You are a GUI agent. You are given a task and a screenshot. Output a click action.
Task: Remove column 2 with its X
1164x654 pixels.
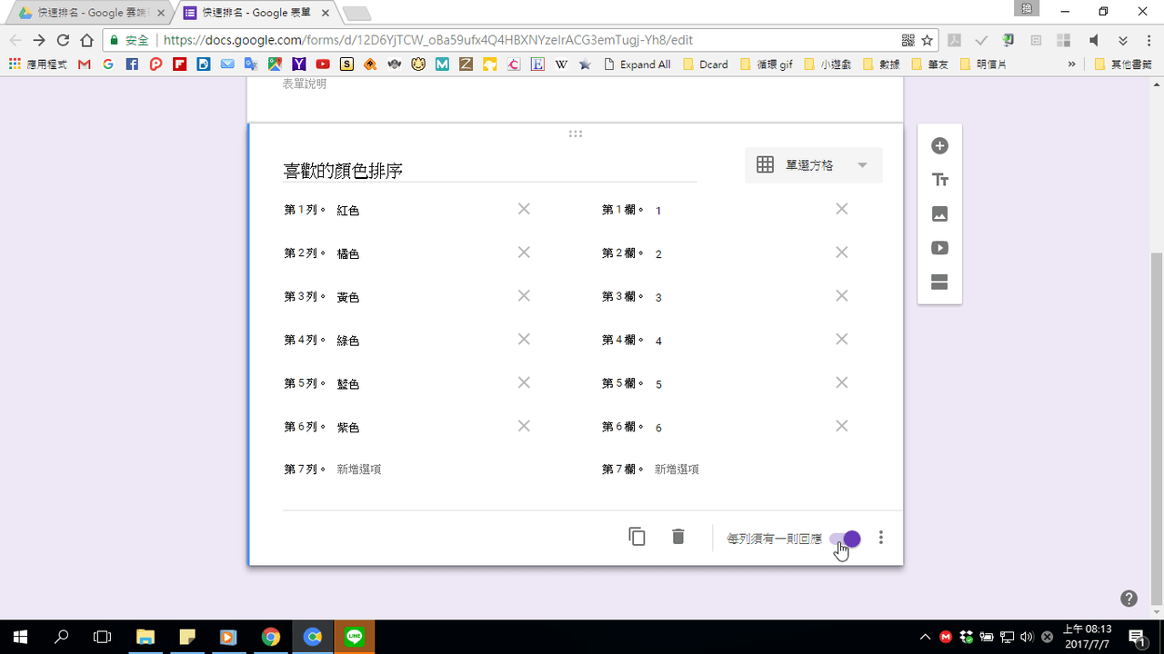841,253
